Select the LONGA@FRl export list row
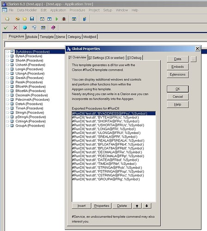Screen dimensions: 207x231 (114, 129)
